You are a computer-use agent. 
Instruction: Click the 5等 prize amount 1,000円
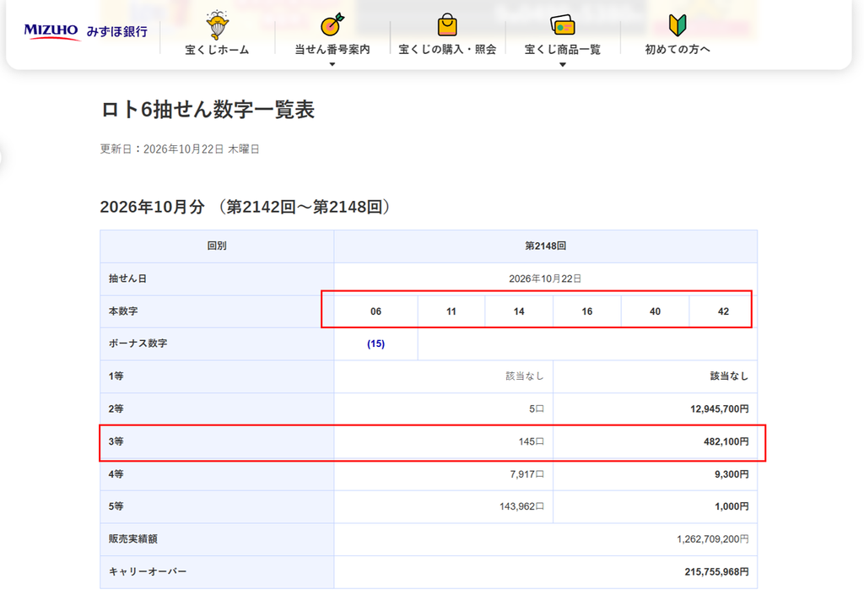[732, 506]
